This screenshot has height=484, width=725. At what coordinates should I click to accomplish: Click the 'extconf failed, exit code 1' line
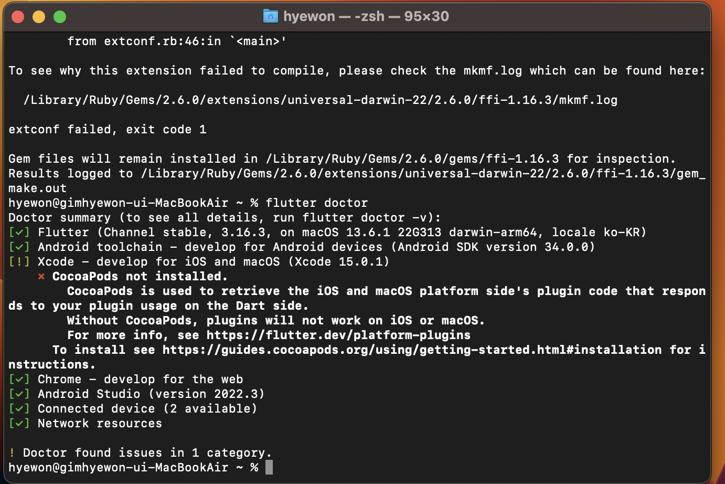tap(108, 129)
